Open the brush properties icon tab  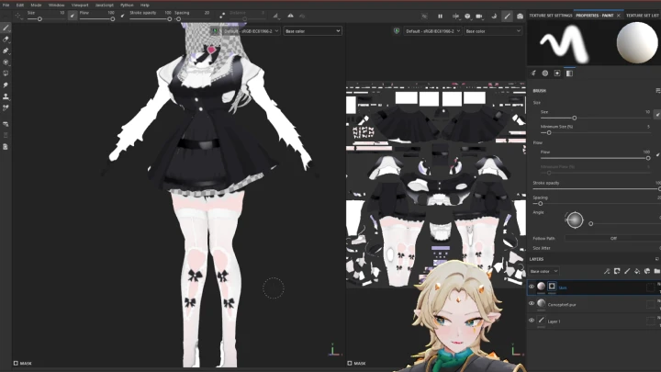coord(533,73)
